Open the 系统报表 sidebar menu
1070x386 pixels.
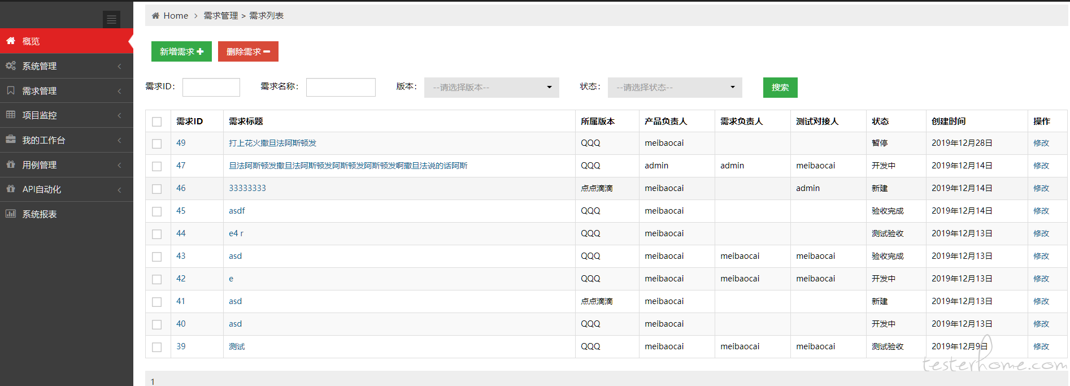point(67,214)
